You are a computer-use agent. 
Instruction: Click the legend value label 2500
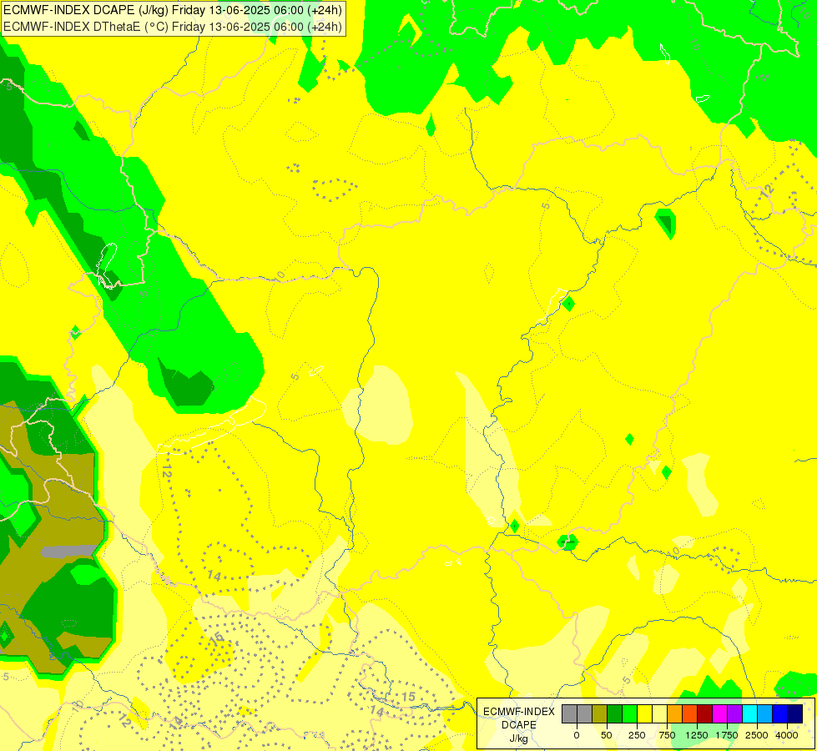pos(757,735)
